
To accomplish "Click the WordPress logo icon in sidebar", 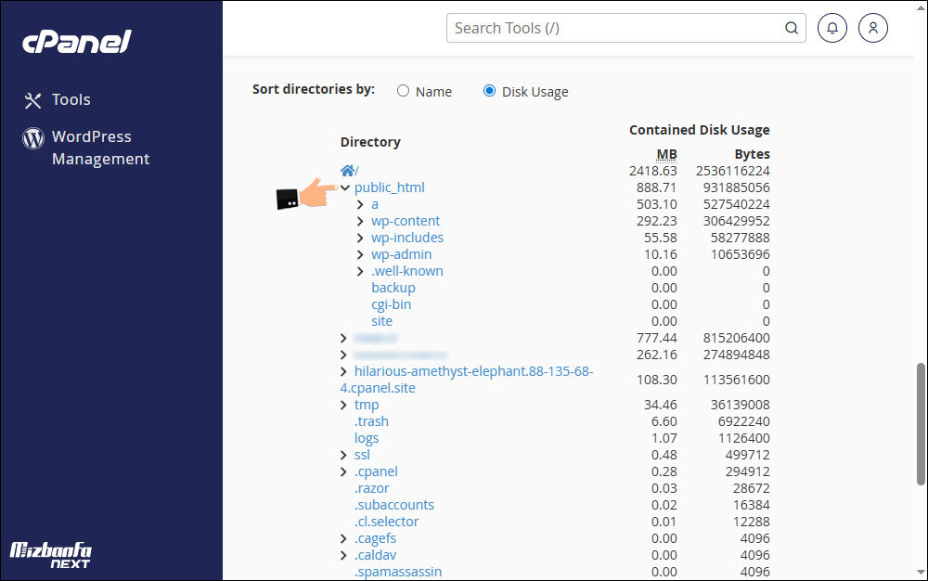I will pyautogui.click(x=33, y=138).
